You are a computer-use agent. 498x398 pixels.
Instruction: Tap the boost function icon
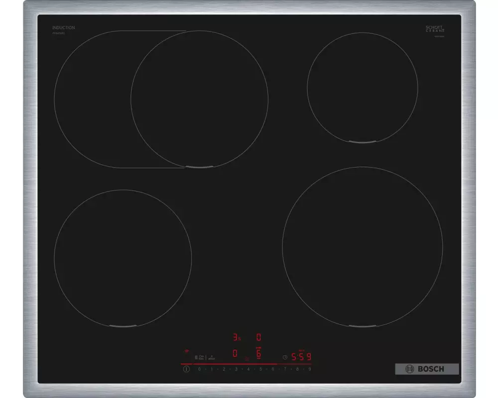point(211,357)
